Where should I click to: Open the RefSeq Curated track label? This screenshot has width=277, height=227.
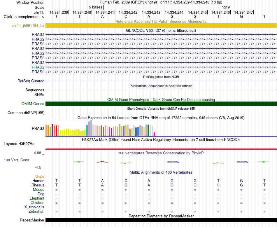pos(31,81)
